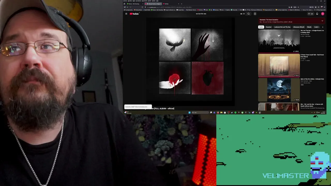The width and height of the screenshot is (331, 186).
Task: Select the Sinulle filter chip
Action: (309, 27)
